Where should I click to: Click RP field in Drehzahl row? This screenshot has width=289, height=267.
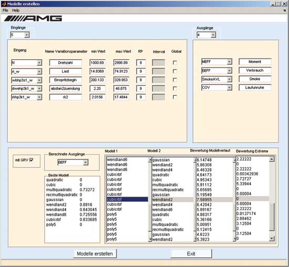tap(141, 63)
